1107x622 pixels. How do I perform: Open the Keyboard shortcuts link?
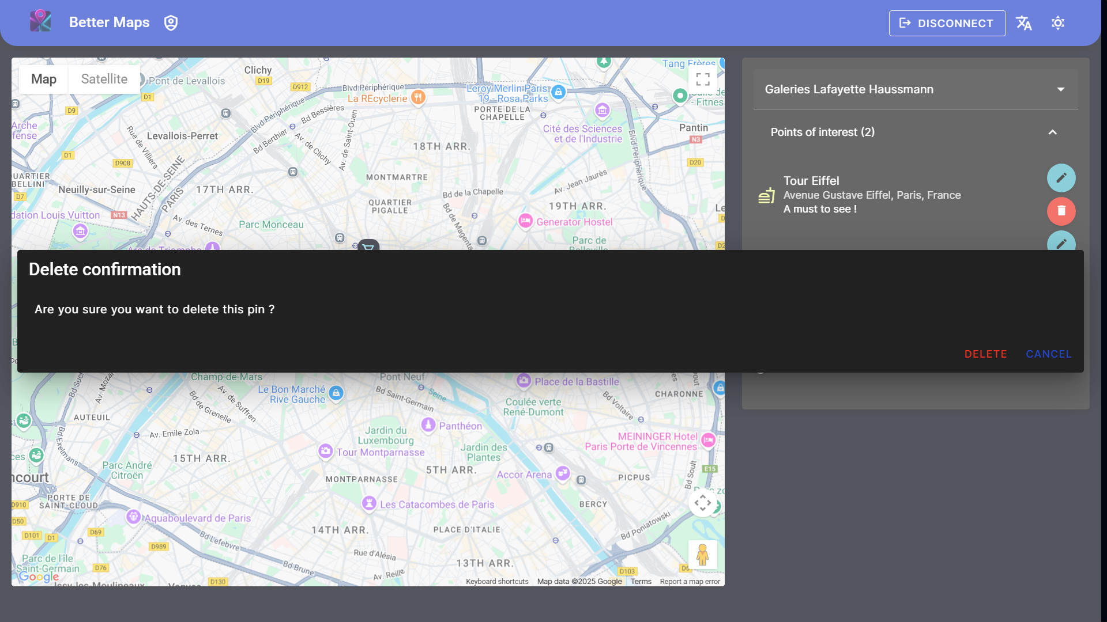tap(497, 582)
